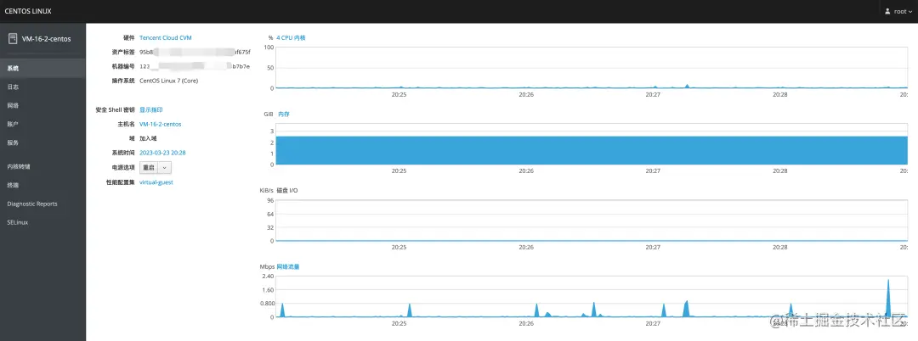Image resolution: width=918 pixels, height=341 pixels.
Task: Open 服务 in the sidebar
Action: pos(42,143)
